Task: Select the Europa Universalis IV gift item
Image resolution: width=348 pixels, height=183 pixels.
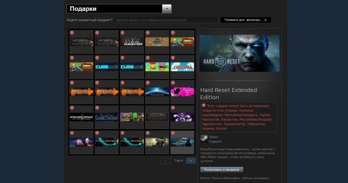Action: [x=157, y=117]
